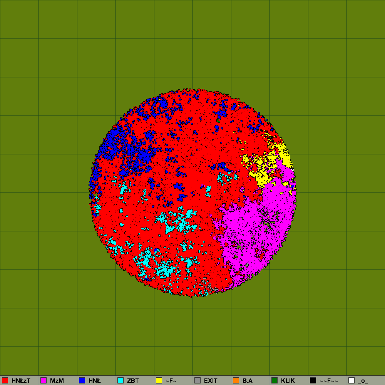The height and width of the screenshot is (385, 385).
Task: Click the white _o_ legend swatch
Action: coord(352,380)
